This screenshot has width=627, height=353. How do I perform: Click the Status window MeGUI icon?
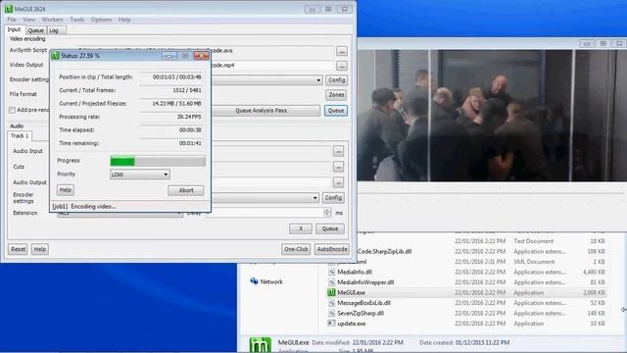pyautogui.click(x=56, y=56)
